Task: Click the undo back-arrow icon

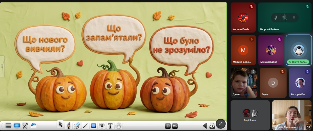Action: [x=175, y=126]
